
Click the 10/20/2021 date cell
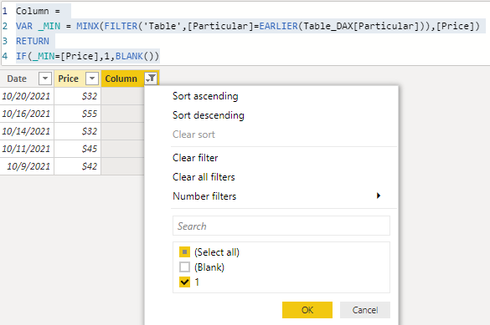[27, 96]
